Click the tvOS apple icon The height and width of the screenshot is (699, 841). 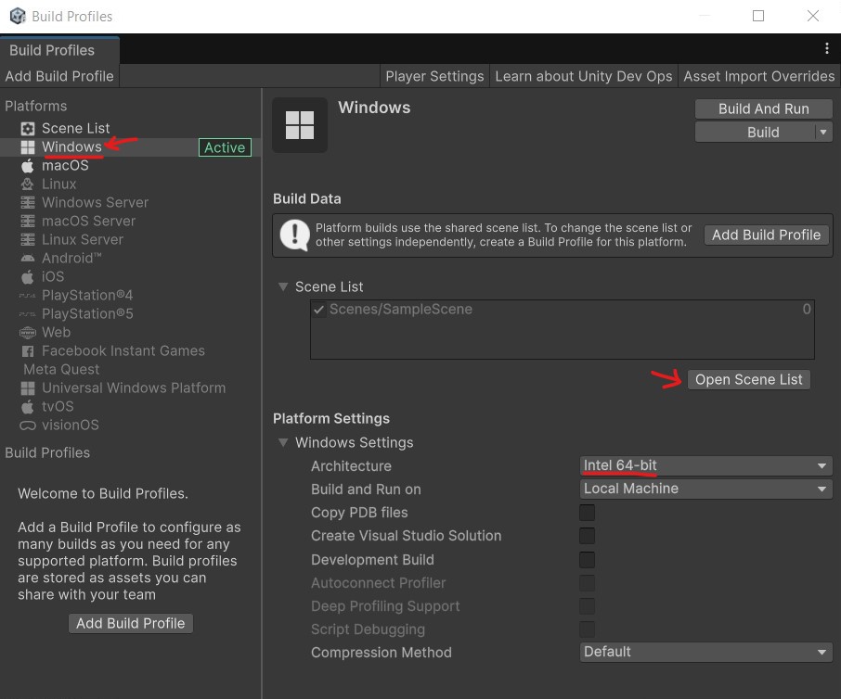tap(27, 407)
